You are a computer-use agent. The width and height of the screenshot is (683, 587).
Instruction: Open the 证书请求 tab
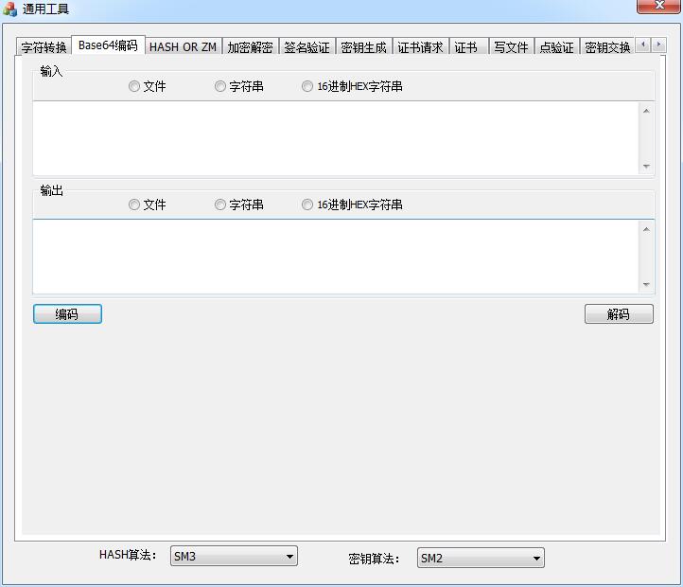coord(420,46)
